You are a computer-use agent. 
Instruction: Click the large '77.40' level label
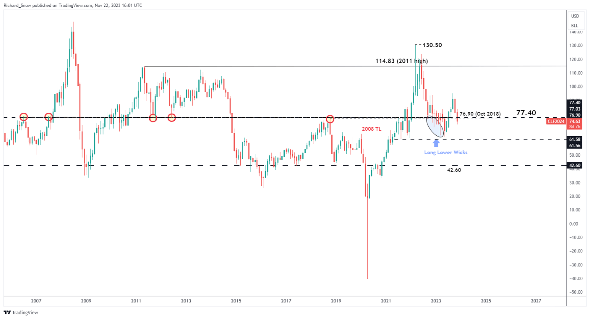(526, 113)
